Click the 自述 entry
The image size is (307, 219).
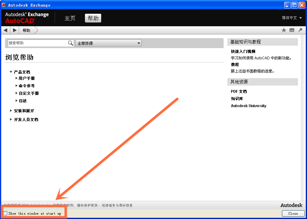[x=23, y=101]
